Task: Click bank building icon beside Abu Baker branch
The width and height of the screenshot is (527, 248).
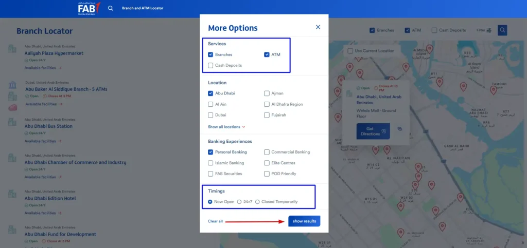Action: point(13,84)
